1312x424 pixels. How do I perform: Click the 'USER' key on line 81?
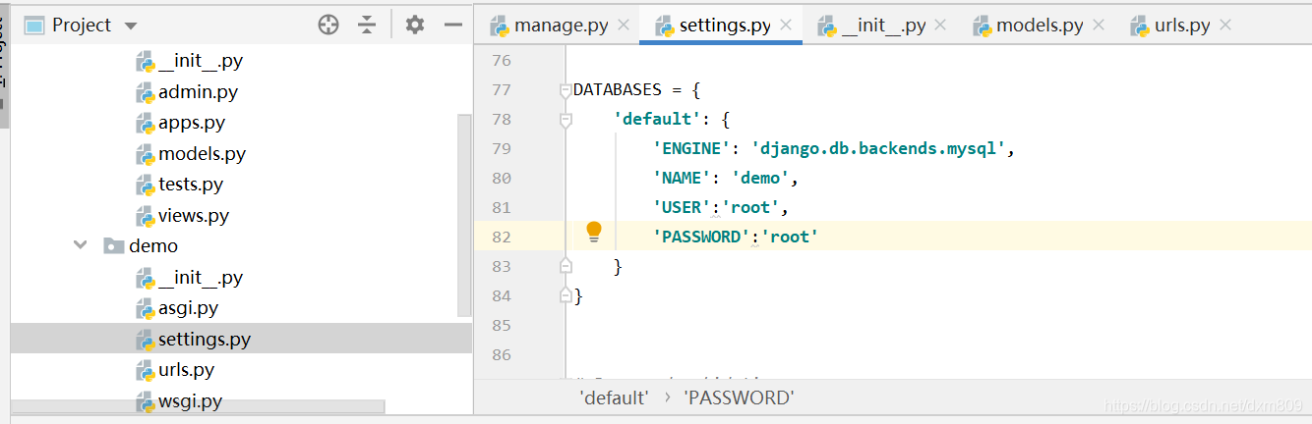pos(683,207)
